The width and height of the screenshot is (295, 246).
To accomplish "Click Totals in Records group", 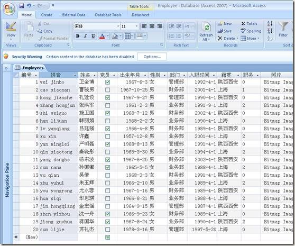I will click(x=249, y=23).
